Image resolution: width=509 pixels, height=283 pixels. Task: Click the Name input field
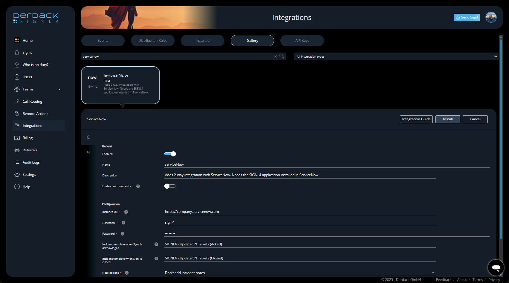tap(327, 164)
